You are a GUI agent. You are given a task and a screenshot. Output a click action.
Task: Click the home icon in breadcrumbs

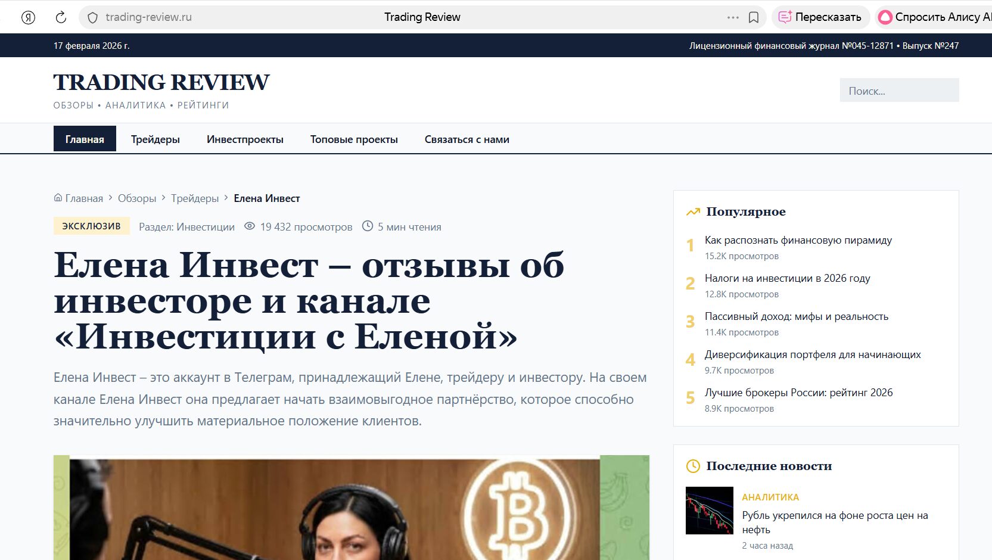(x=58, y=198)
